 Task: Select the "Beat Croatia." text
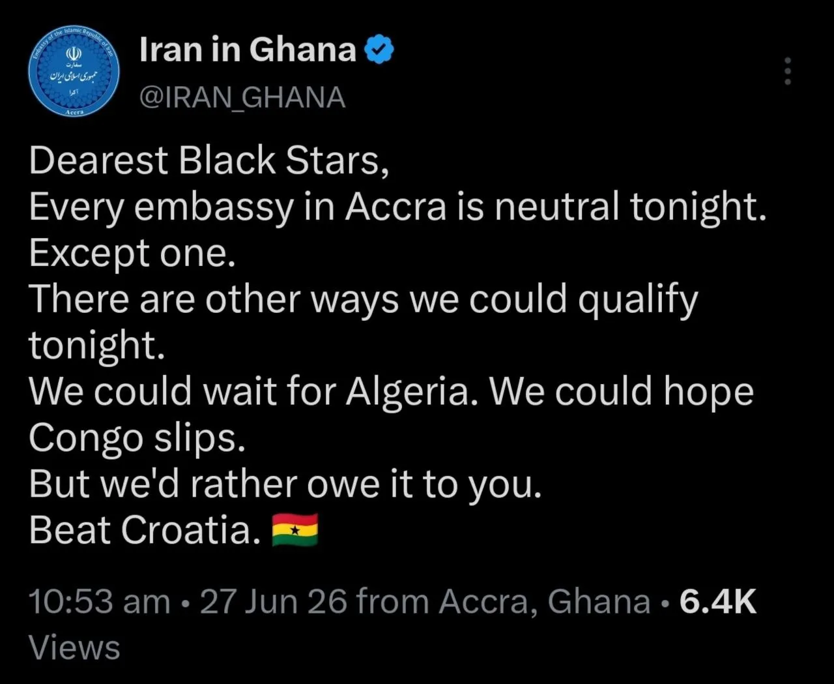tap(145, 529)
